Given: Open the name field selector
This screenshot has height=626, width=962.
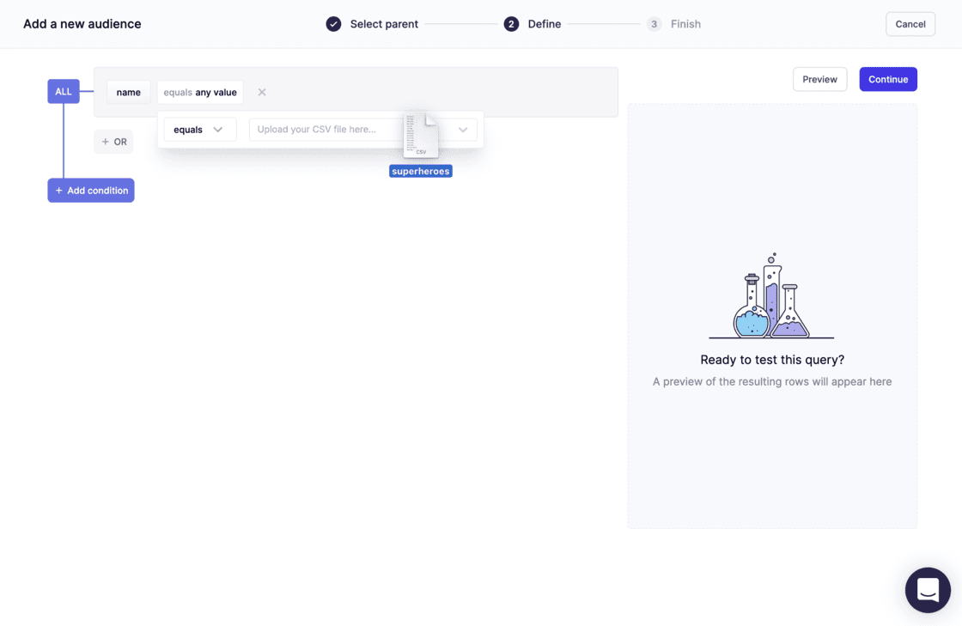Looking at the screenshot, I should click(128, 92).
